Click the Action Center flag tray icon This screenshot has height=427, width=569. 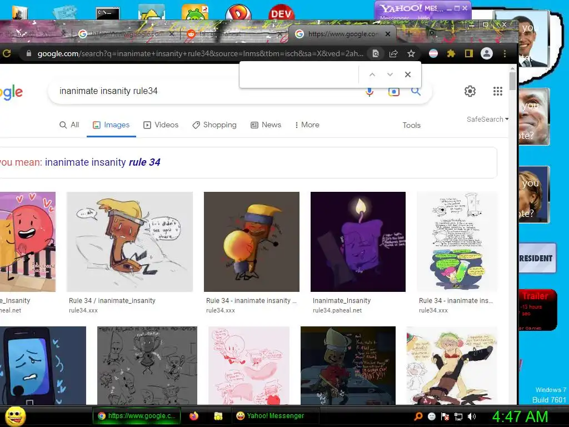[445, 416]
